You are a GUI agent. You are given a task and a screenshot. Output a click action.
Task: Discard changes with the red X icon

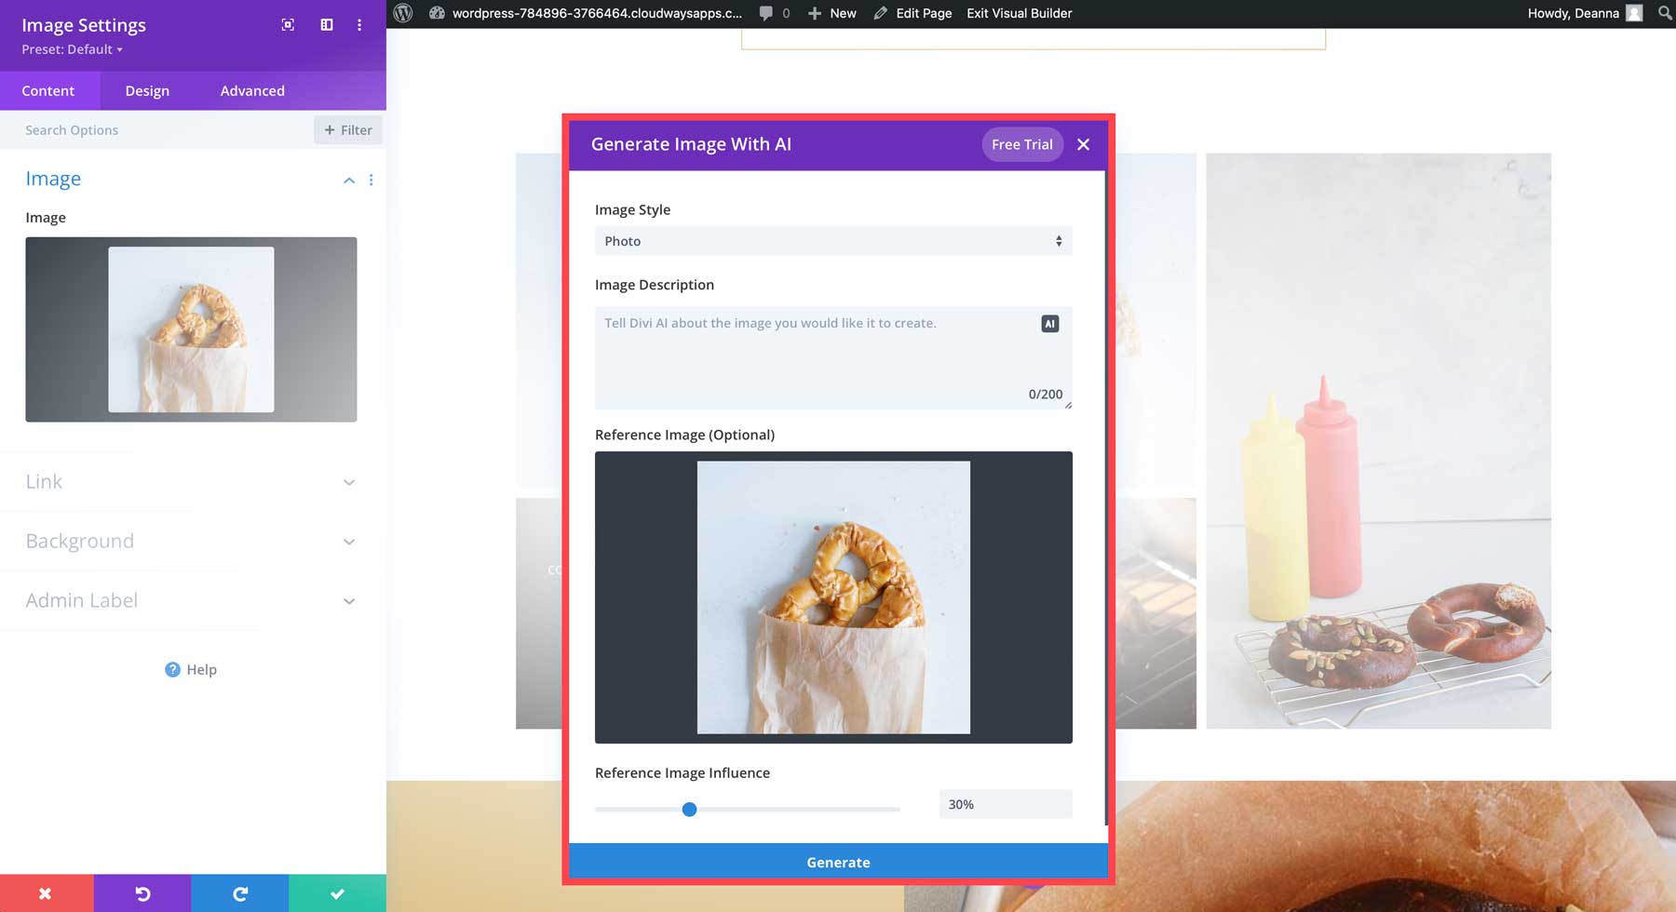point(45,893)
